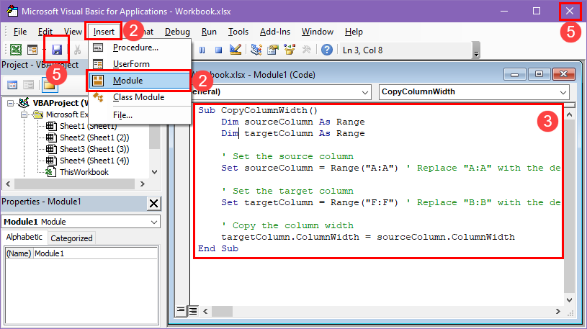Click the Insert UserForm toolbar icon
The width and height of the screenshot is (587, 329).
(x=32, y=50)
